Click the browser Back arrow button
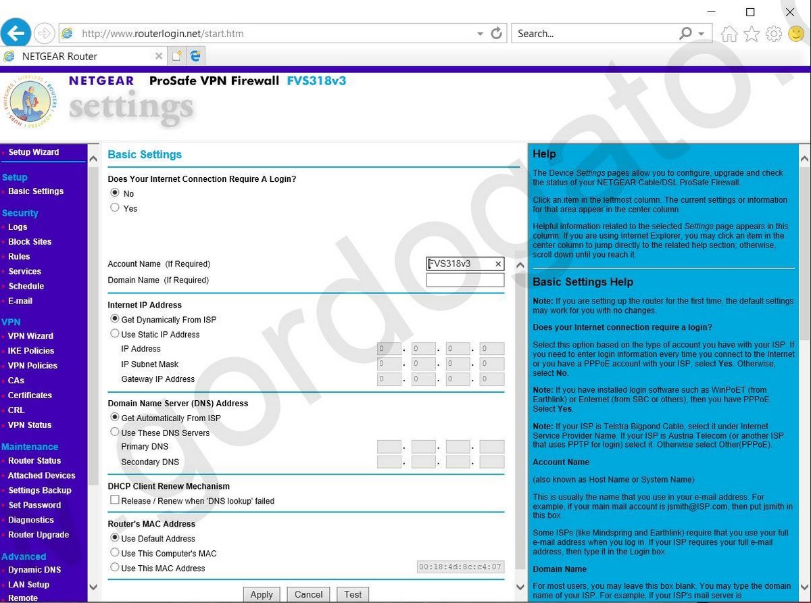 16,32
